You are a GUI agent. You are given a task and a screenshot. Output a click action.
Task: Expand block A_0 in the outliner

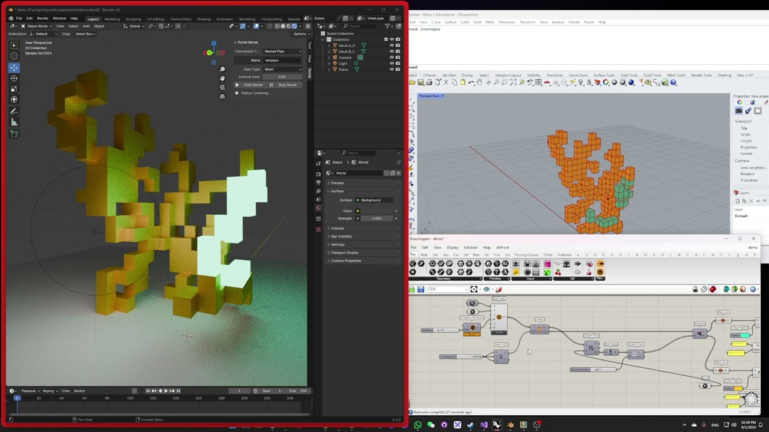tap(330, 46)
